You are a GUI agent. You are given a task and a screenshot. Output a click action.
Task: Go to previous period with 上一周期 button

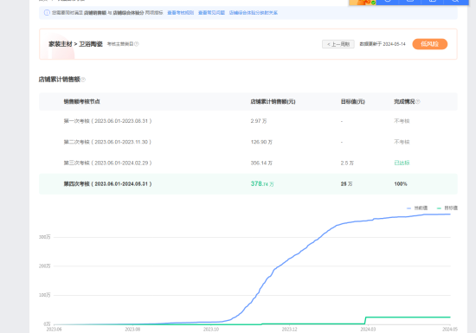tap(338, 44)
